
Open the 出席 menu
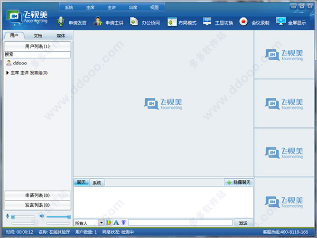(x=133, y=7)
